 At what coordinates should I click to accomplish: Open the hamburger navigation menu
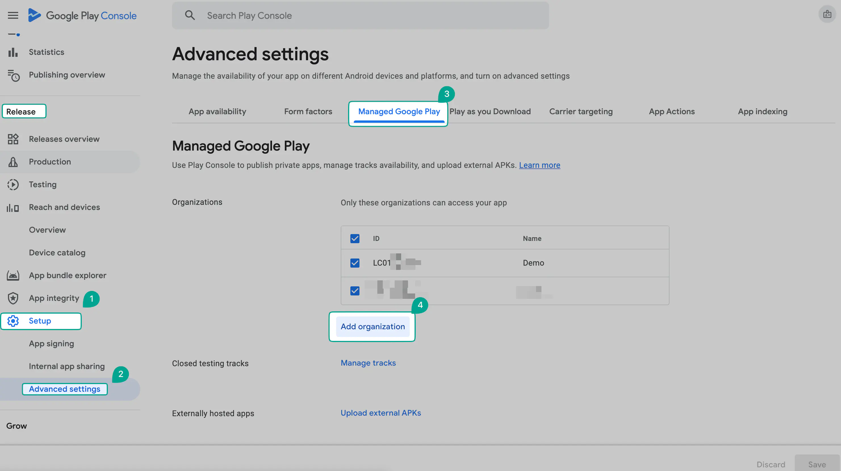(x=13, y=15)
